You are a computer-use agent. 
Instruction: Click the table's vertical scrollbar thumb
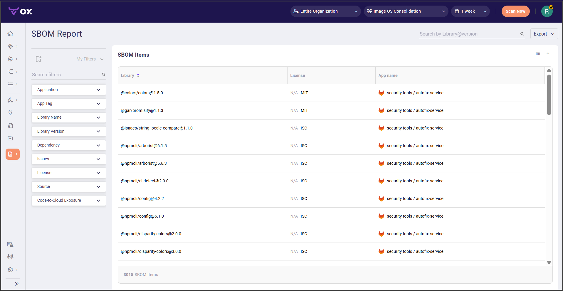click(549, 95)
